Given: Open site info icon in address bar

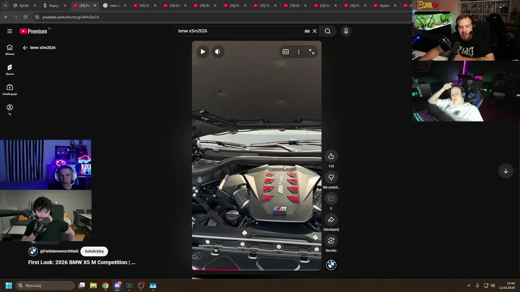Looking at the screenshot, I should (37, 17).
